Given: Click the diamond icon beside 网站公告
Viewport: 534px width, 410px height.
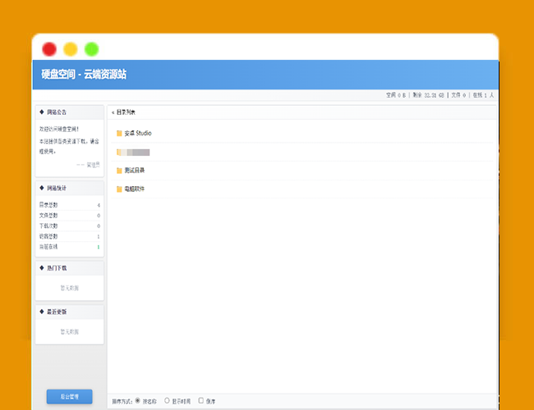Looking at the screenshot, I should (42, 112).
